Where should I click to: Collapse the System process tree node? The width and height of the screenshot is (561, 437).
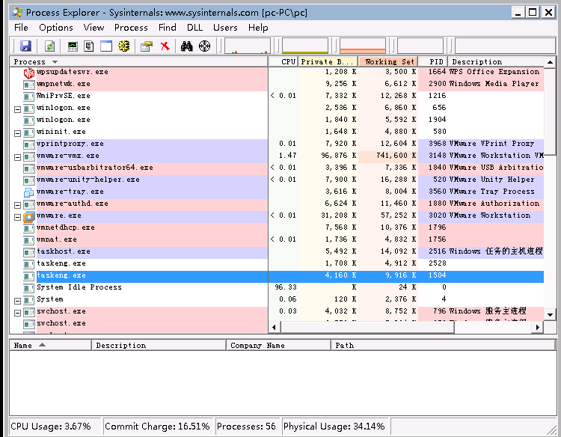point(17,301)
